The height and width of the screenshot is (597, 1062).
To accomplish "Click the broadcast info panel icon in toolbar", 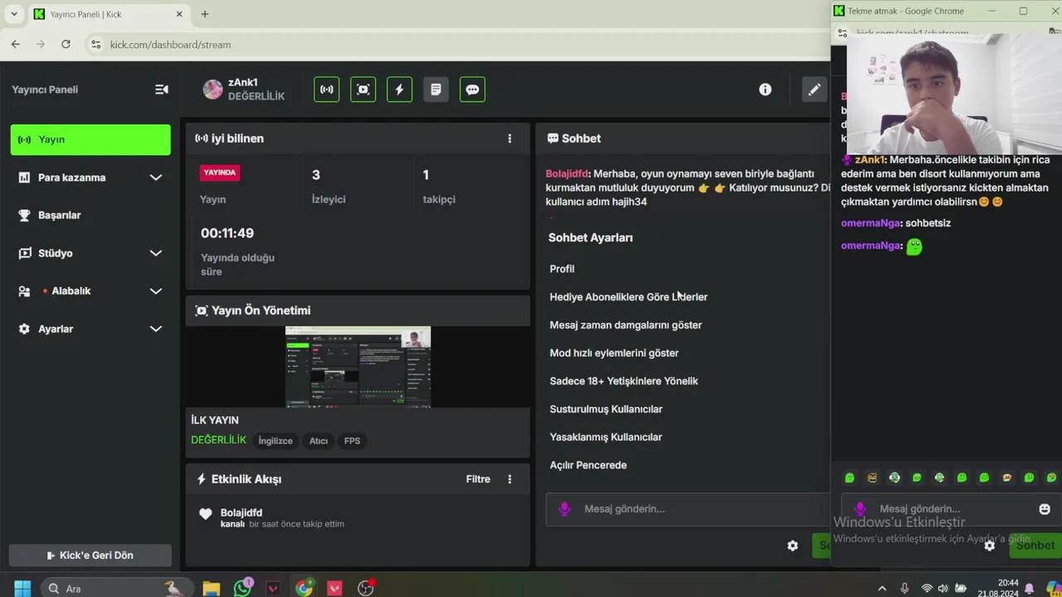I will (x=327, y=90).
